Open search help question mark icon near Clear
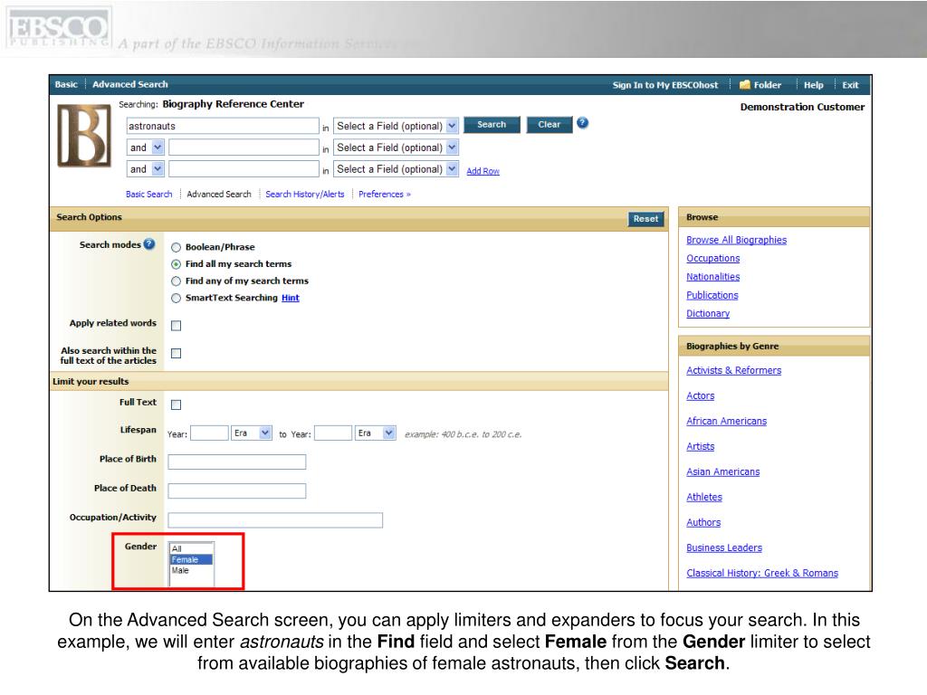The height and width of the screenshot is (695, 927). coord(582,123)
